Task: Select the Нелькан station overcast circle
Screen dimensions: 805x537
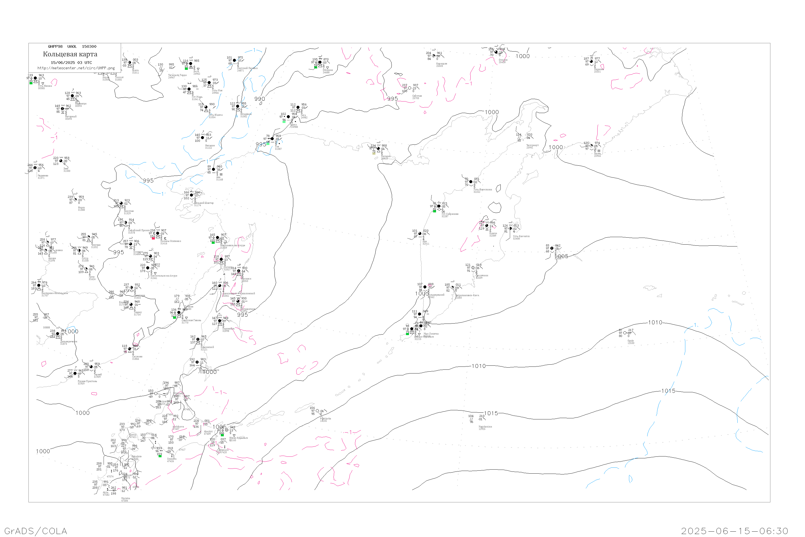Action: click(x=203, y=138)
